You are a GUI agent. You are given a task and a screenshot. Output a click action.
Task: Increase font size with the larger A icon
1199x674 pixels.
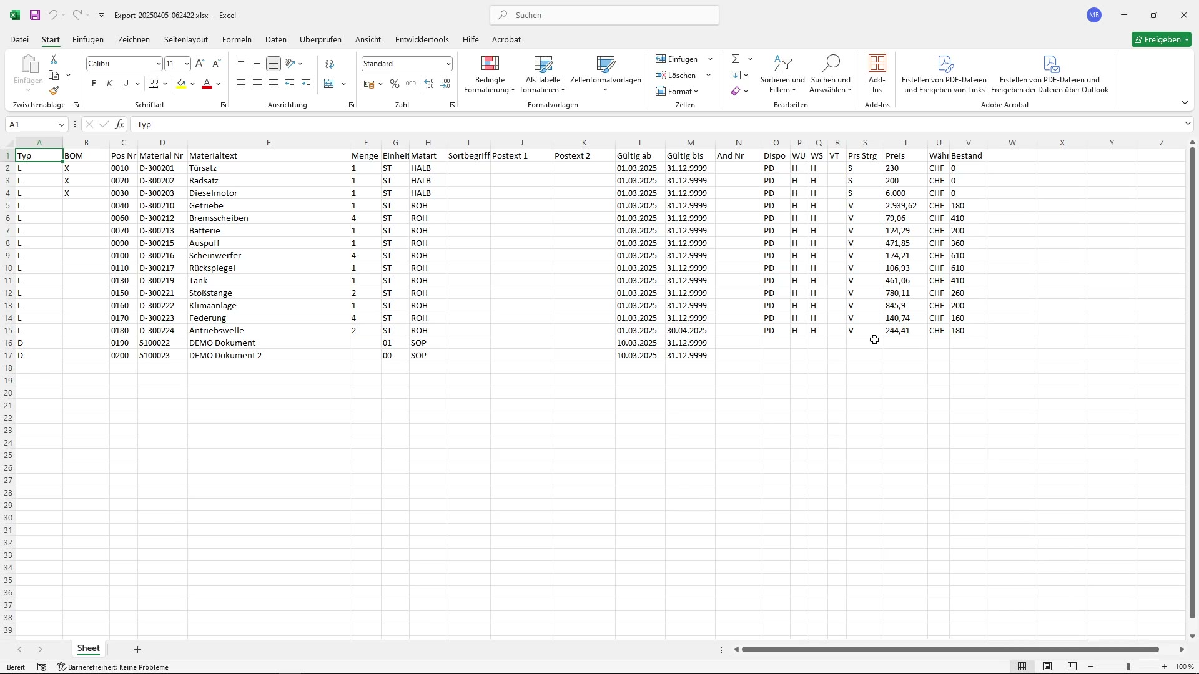[200, 64]
